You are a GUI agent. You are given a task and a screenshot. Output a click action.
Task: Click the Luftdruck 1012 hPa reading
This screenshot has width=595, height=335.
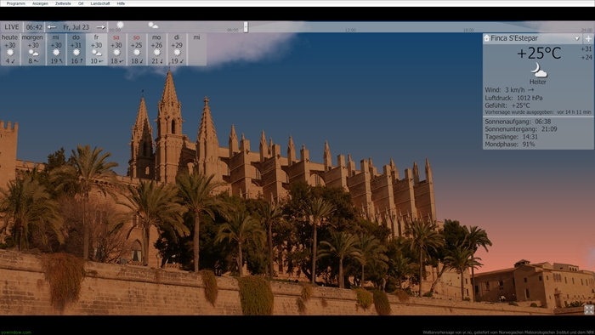pyautogui.click(x=513, y=98)
